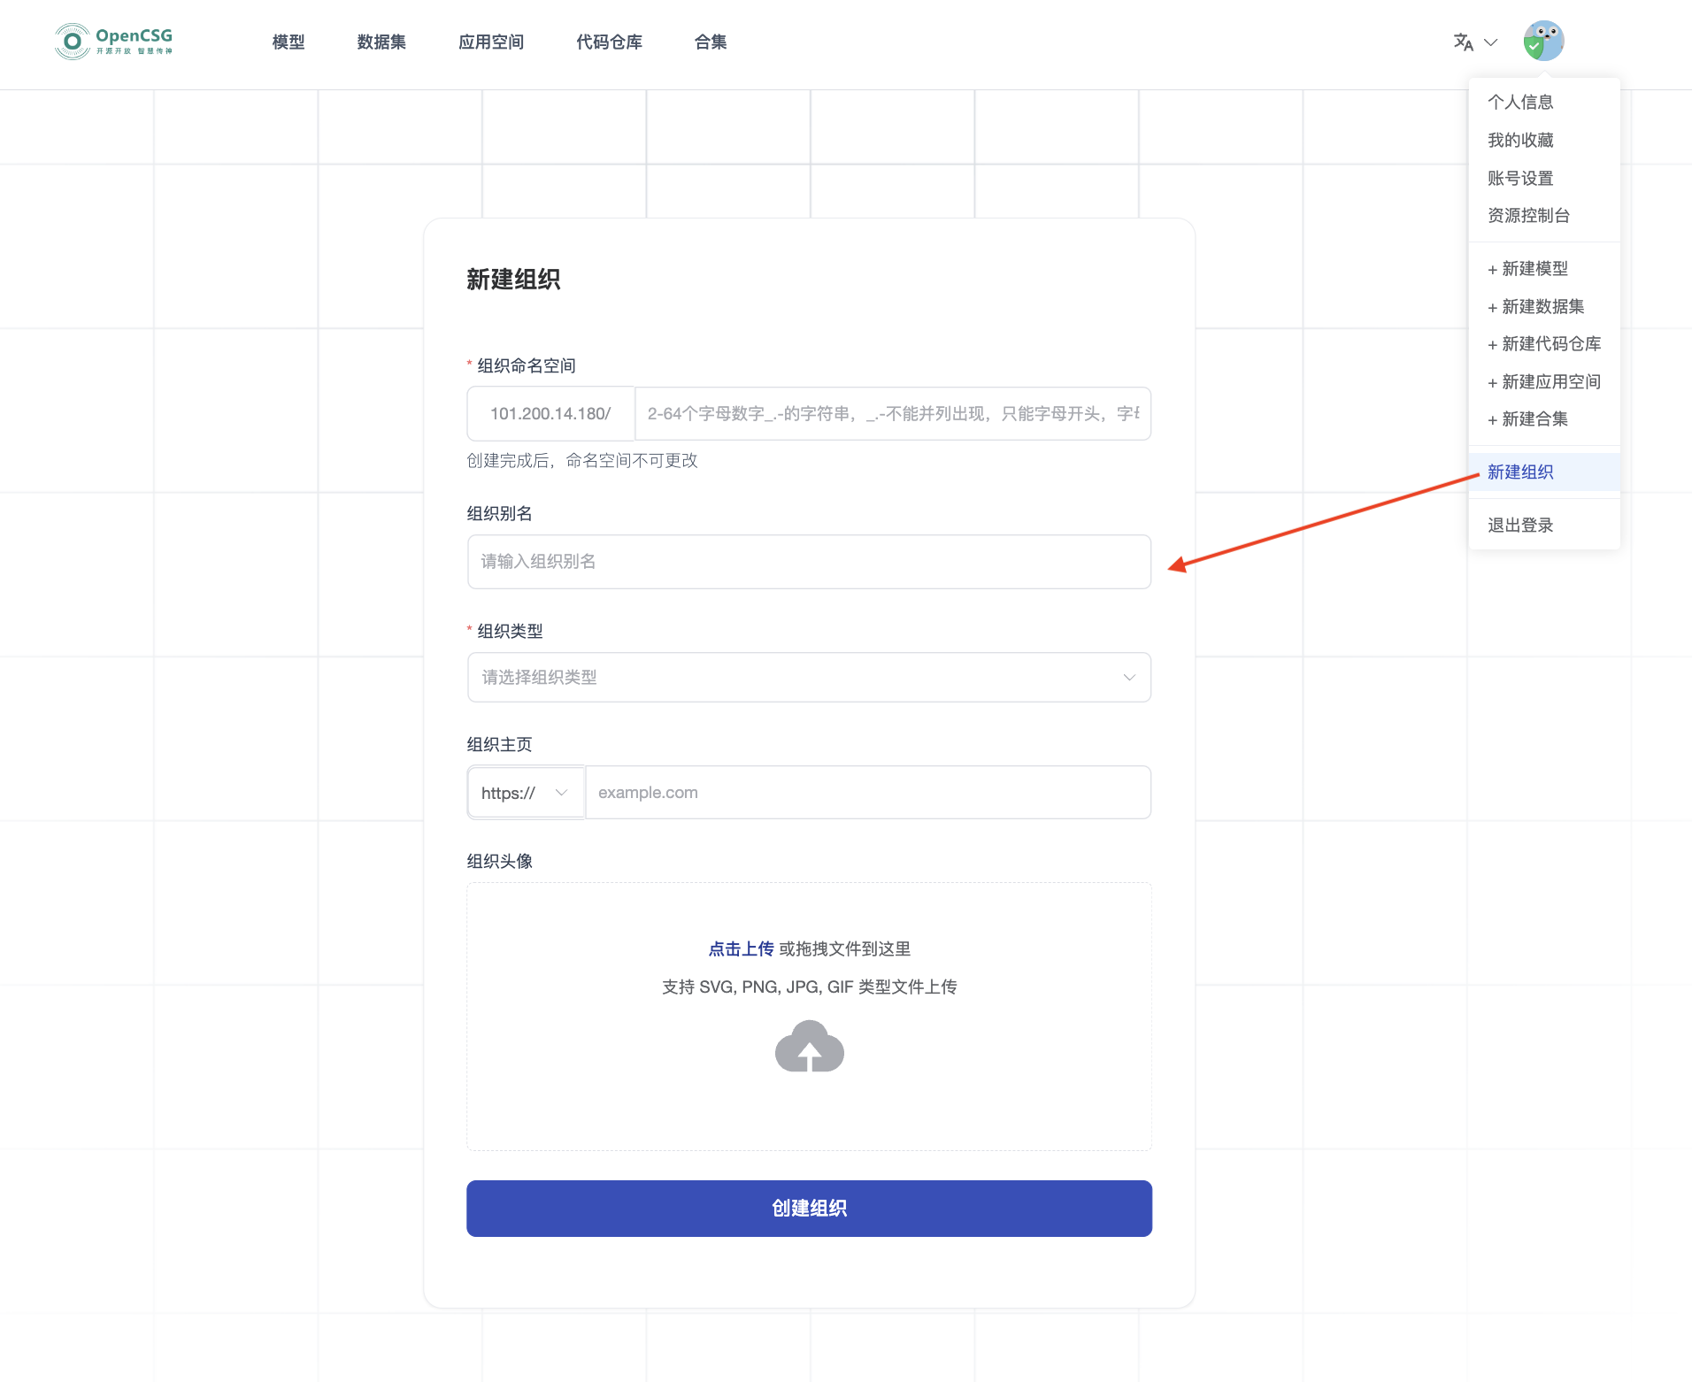Image resolution: width=1692 pixels, height=1382 pixels.
Task: Open the language translation switcher icon
Action: pyautogui.click(x=1463, y=42)
